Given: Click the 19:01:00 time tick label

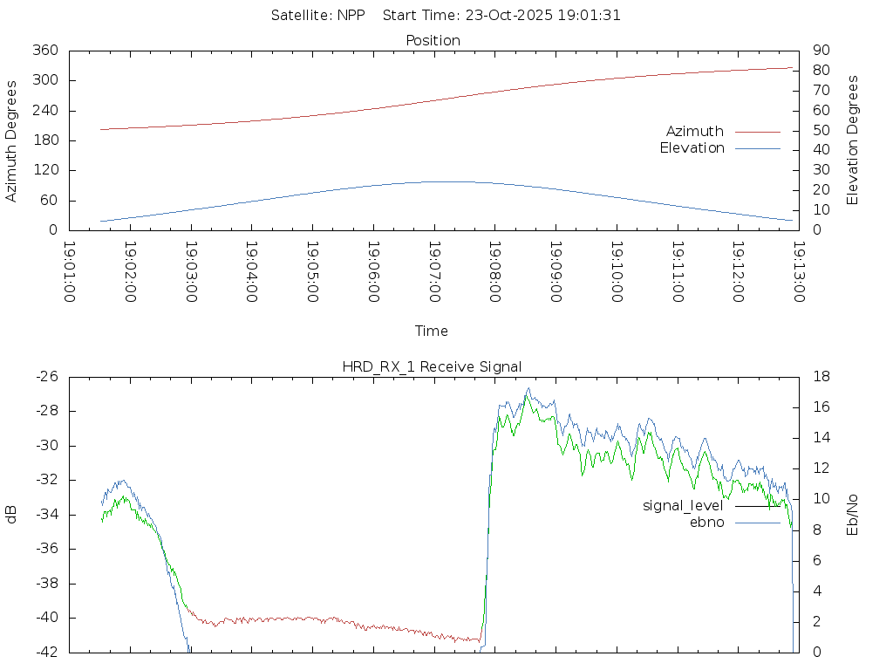Looking at the screenshot, I should click(x=69, y=271).
